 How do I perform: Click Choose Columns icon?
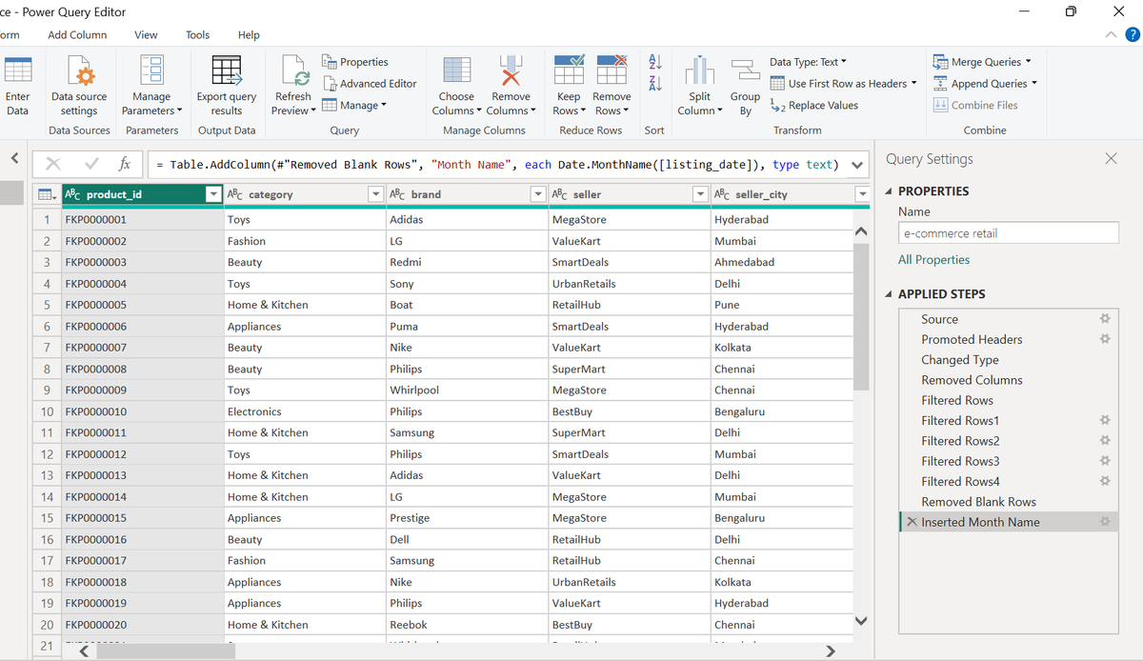coord(456,71)
